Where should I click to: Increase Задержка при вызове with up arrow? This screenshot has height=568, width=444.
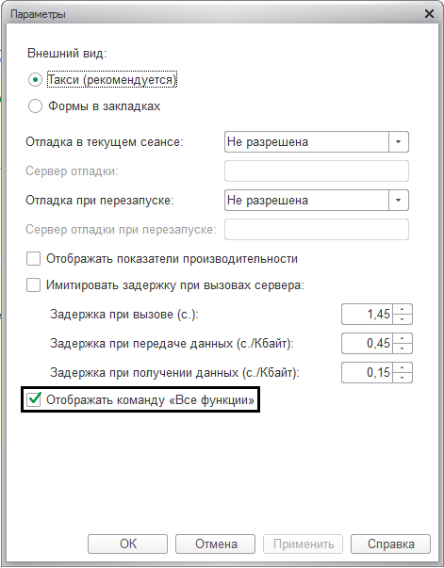403,309
